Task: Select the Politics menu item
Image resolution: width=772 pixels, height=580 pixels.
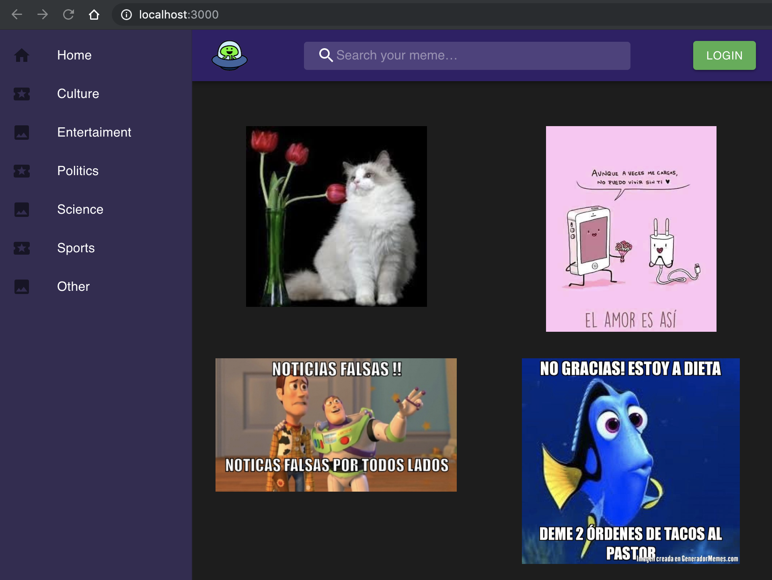Action: coord(78,171)
